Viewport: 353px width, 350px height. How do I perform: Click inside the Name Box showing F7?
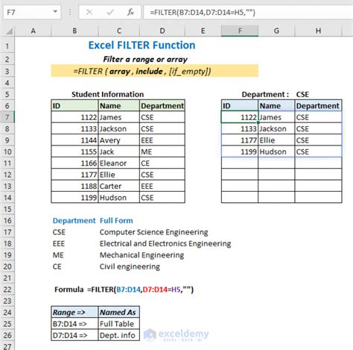(28, 12)
